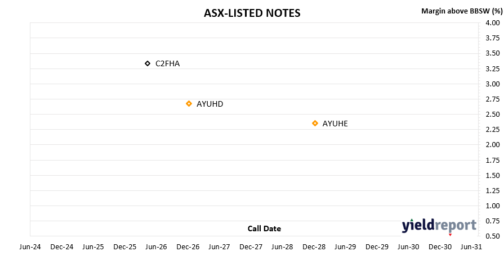504x256 pixels.
Task: Click the C2FHA black diamond marker
Action: [148, 63]
